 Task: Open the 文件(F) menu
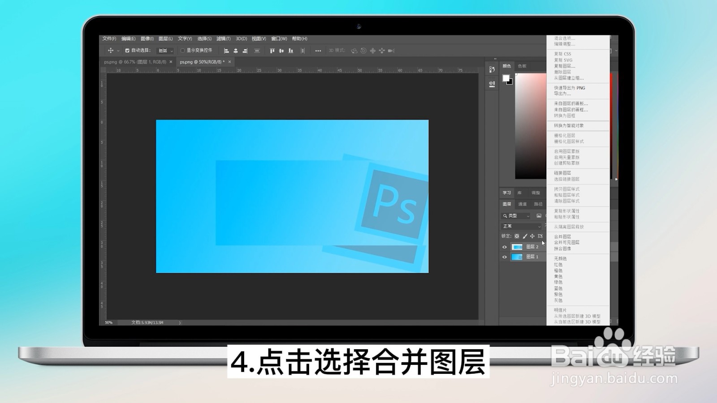pos(109,39)
